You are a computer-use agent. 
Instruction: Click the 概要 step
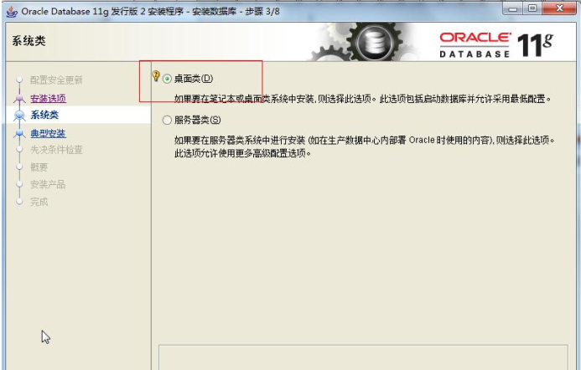pos(39,167)
